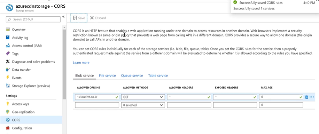Open the Access control (IAM) menu item
Screen dimensions: 319x134
pyautogui.click(x=27, y=46)
